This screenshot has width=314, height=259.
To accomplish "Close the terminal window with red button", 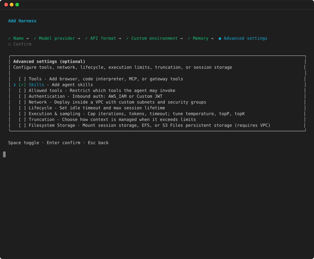I will tap(6, 4).
